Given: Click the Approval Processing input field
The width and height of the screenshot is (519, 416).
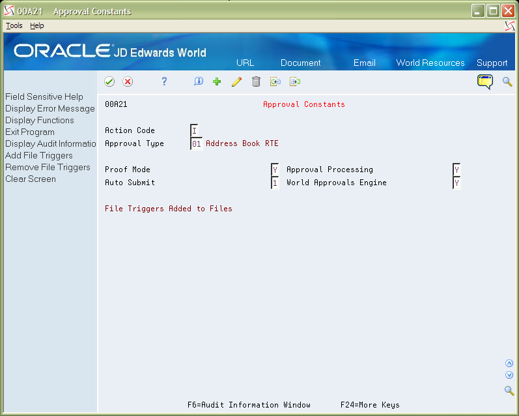Looking at the screenshot, I should (456, 170).
